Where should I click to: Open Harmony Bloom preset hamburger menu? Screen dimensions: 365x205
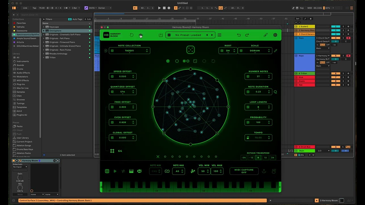click(x=220, y=35)
